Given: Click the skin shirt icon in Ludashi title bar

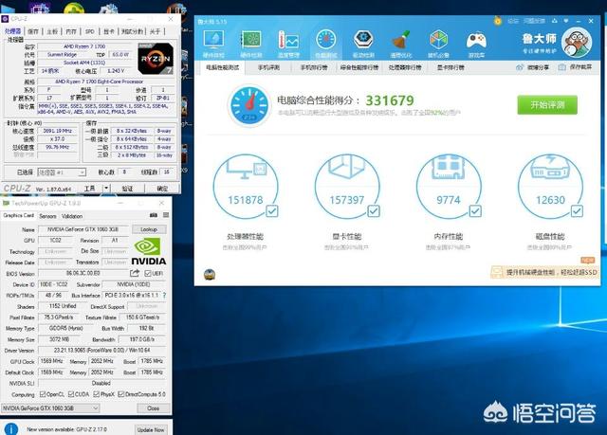Looking at the screenshot, I should [x=555, y=21].
